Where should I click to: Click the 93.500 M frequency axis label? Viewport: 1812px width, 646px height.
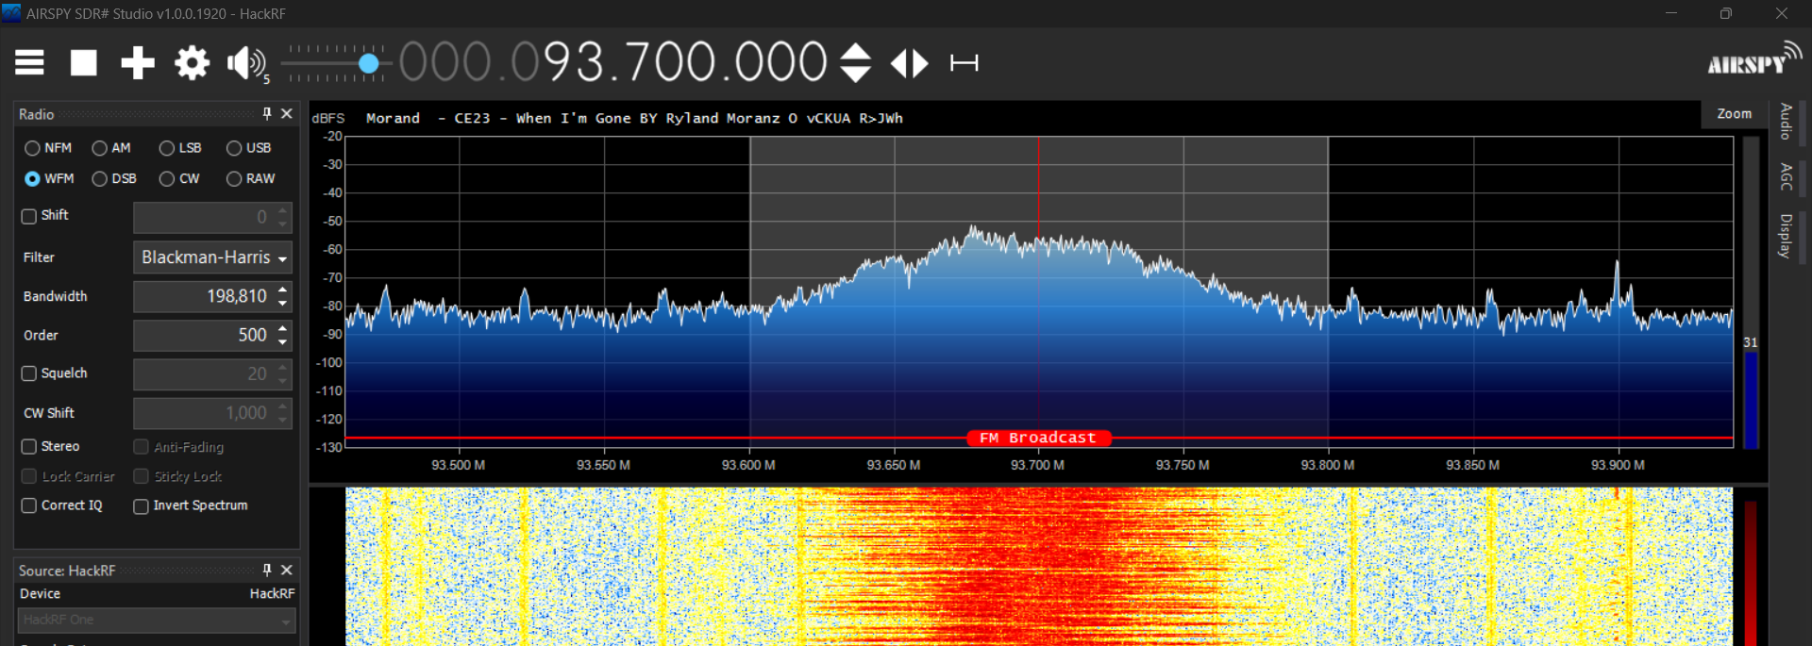pos(459,465)
